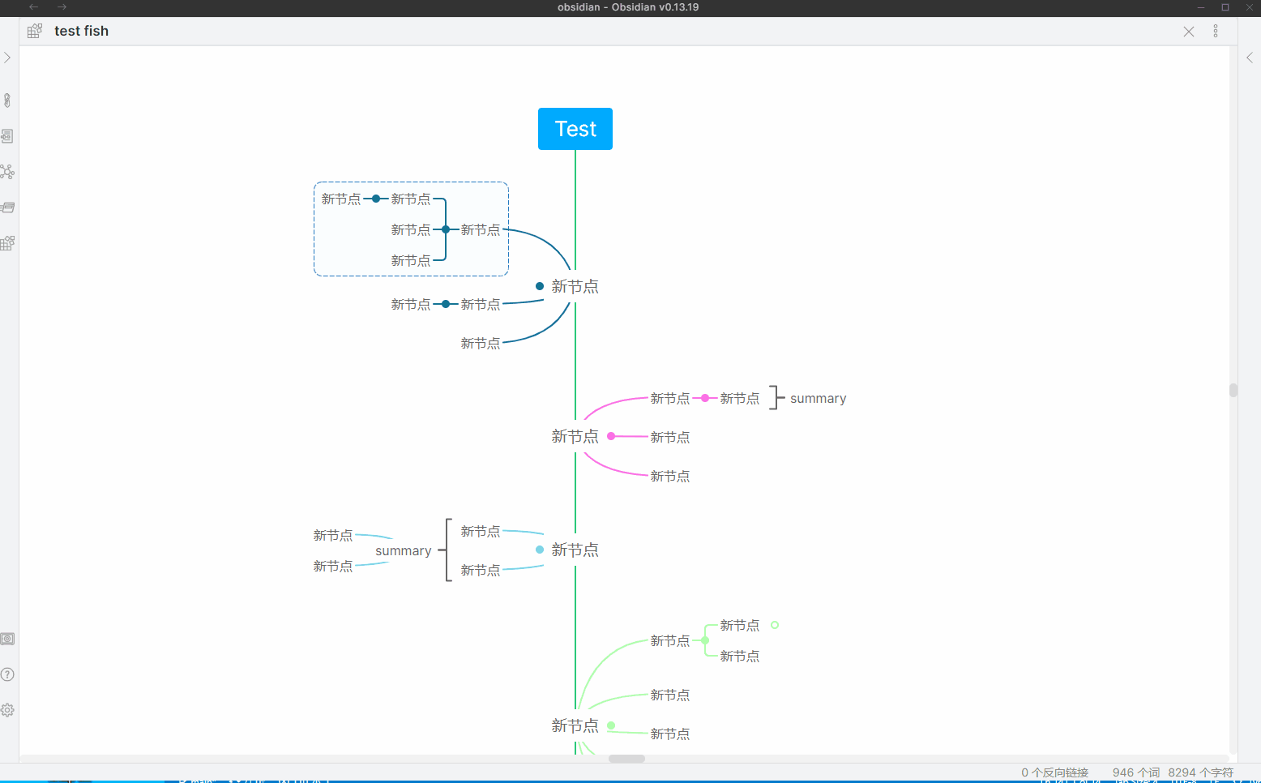The width and height of the screenshot is (1261, 783).
Task: Open another vault via the safe icon
Action: tap(7, 639)
